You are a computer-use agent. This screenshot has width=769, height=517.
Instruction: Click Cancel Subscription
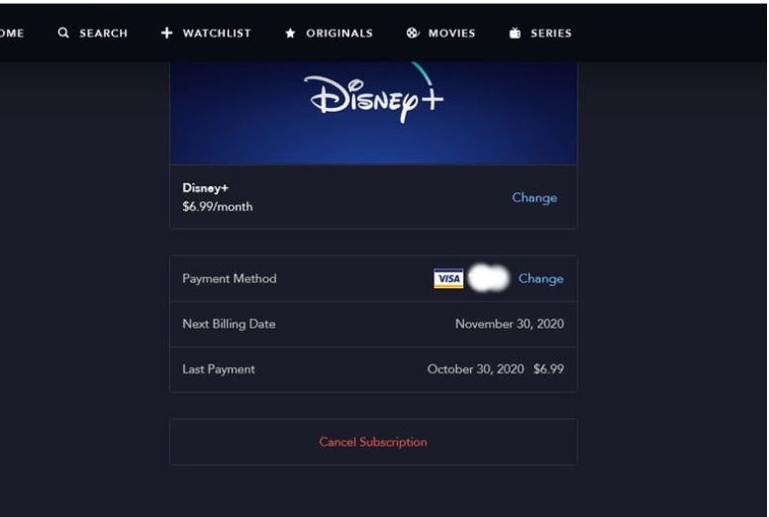pyautogui.click(x=373, y=442)
